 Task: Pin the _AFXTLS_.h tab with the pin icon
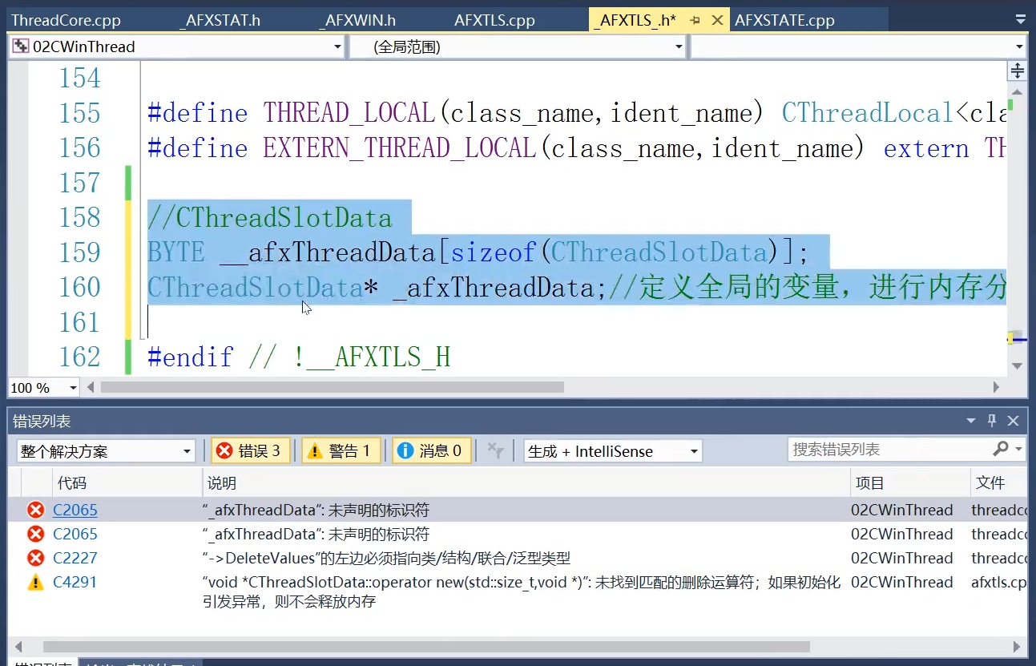coord(695,20)
